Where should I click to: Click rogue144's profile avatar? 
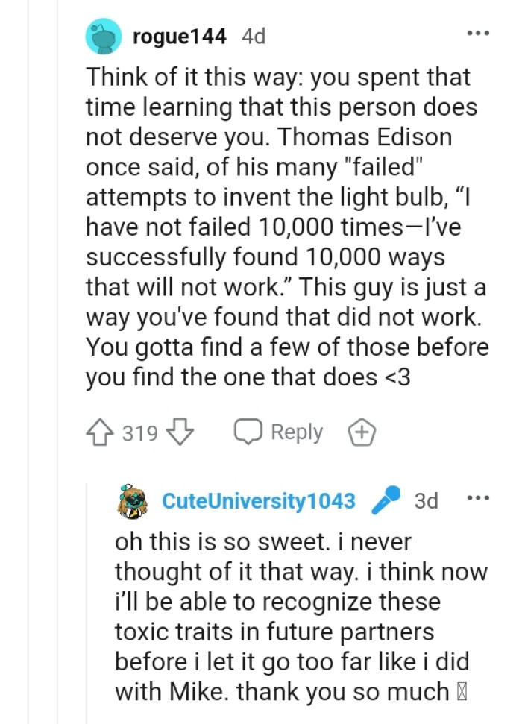point(104,35)
